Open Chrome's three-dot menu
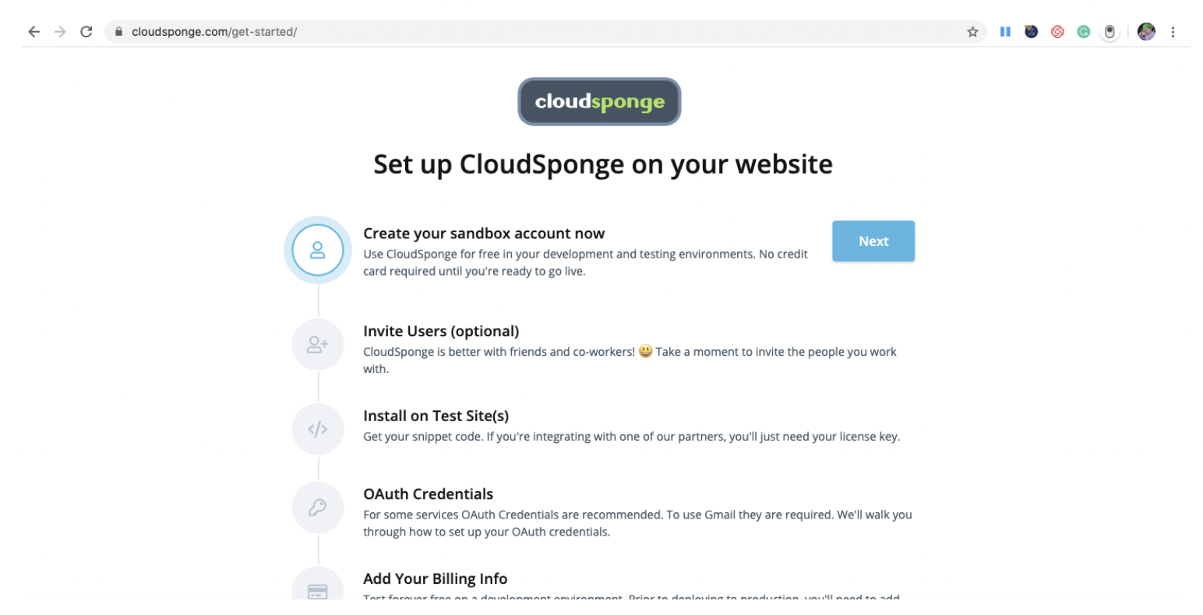Image resolution: width=1203 pixels, height=615 pixels. tap(1173, 32)
